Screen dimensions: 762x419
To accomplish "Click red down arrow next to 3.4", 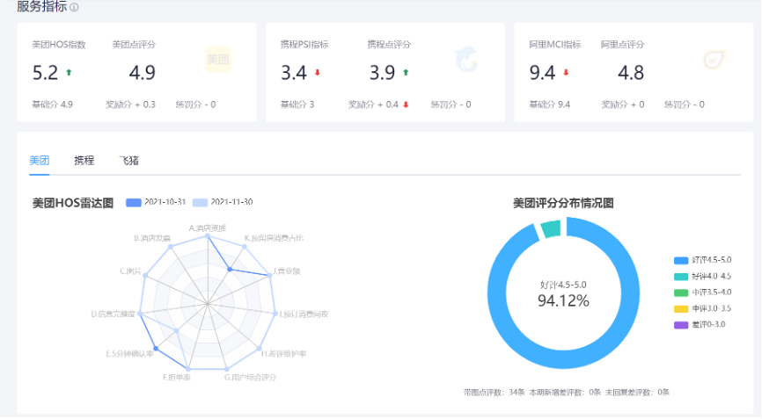I will [x=317, y=73].
